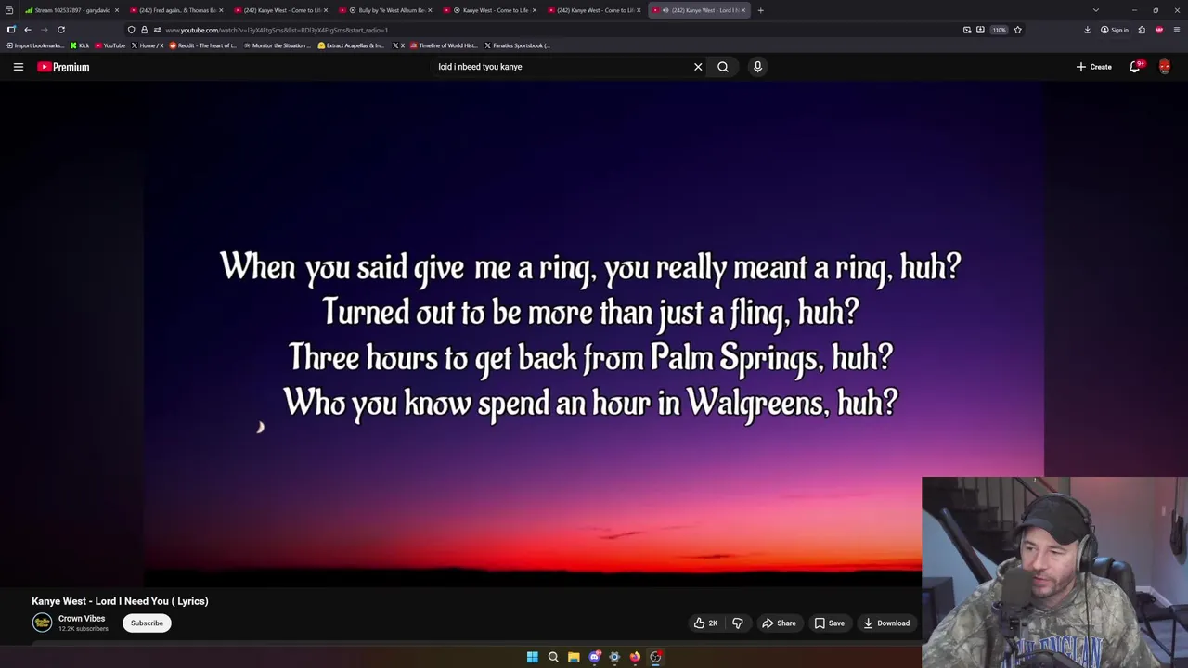Open the gear settings app in taskbar

pos(614,657)
